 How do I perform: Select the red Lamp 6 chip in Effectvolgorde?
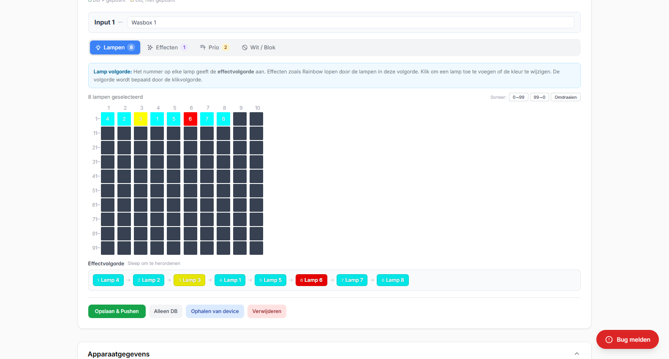311,280
